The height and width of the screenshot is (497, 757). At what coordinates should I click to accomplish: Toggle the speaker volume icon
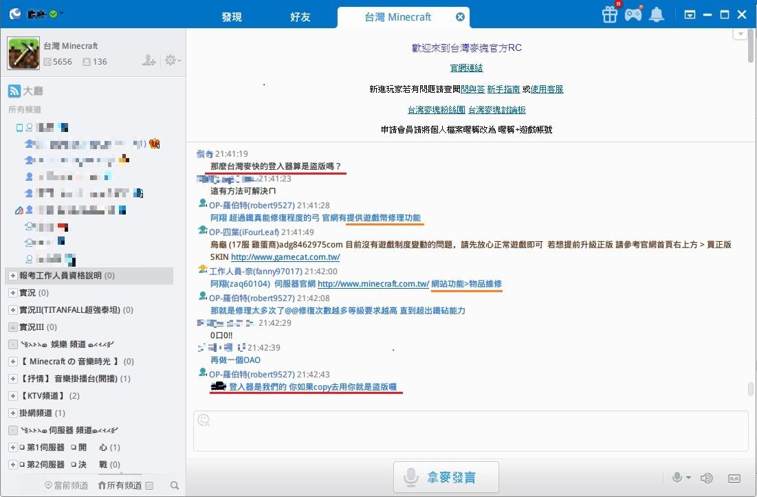706,478
